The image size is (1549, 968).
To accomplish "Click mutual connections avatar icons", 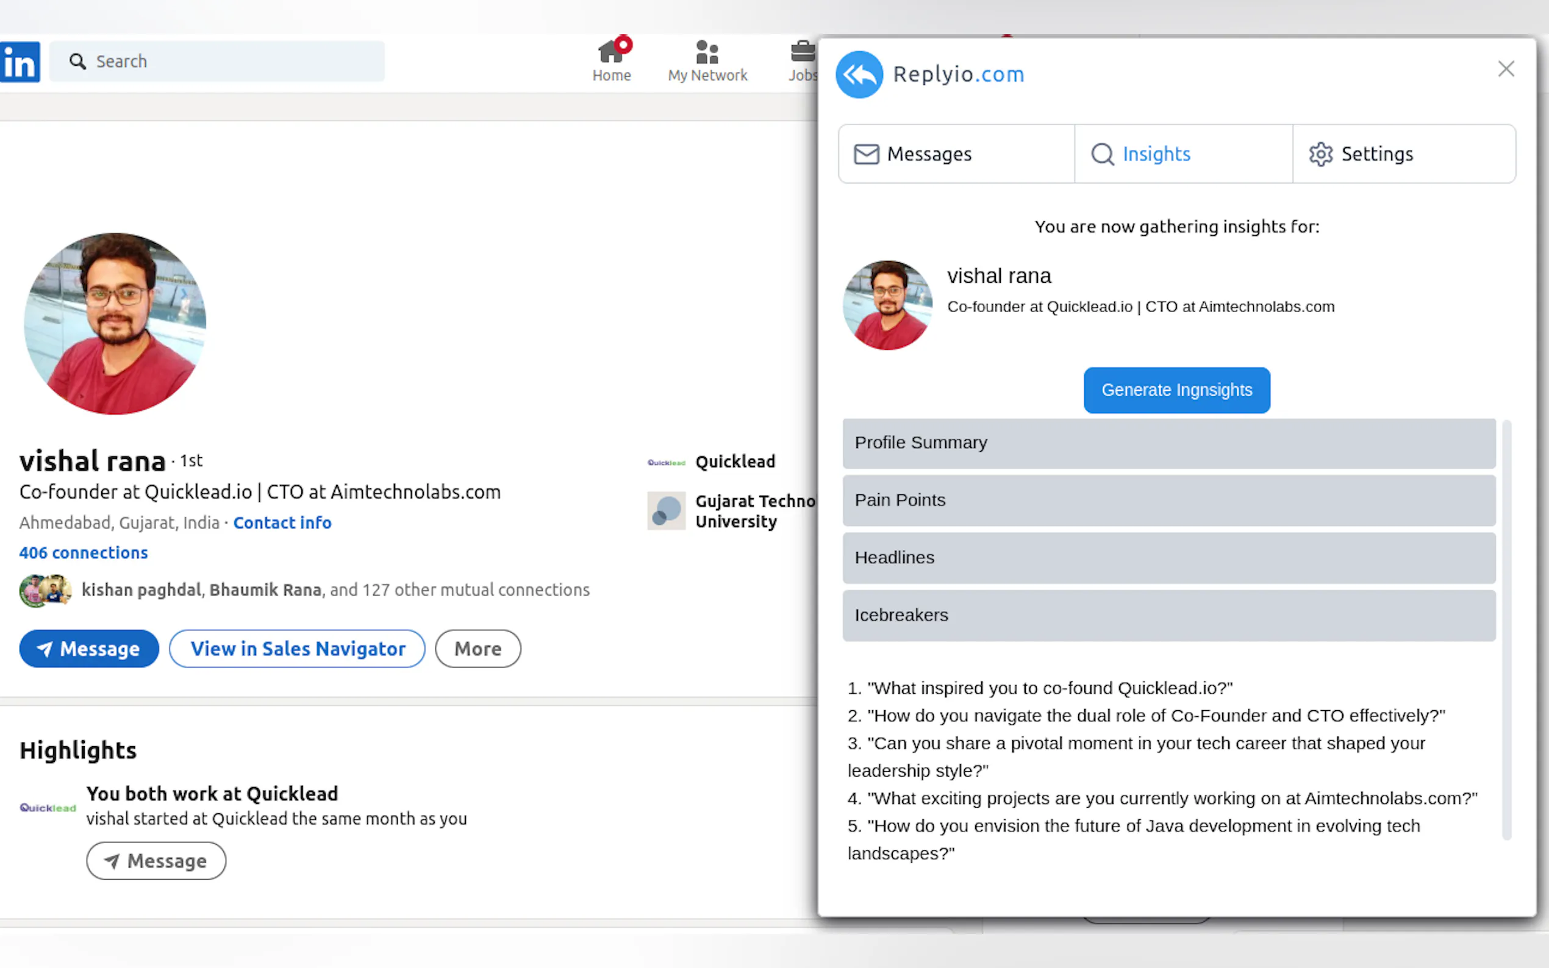I will 45,590.
